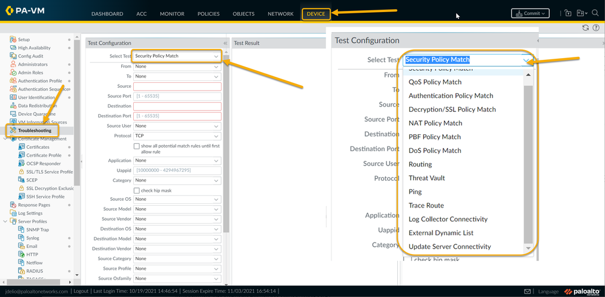This screenshot has height=297, width=605.
Task: Click the dropdown list scrollbar down arrow
Action: [528, 249]
